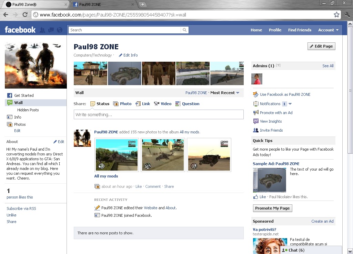353x254 pixels.
Task: Click the Link share icon
Action: [138, 104]
